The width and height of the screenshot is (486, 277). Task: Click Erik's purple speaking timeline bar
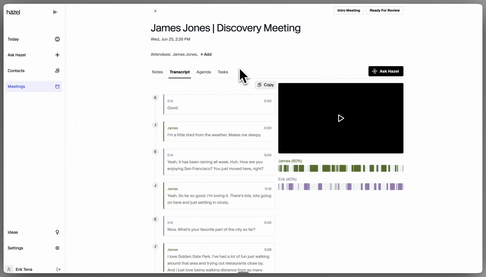[341, 187]
